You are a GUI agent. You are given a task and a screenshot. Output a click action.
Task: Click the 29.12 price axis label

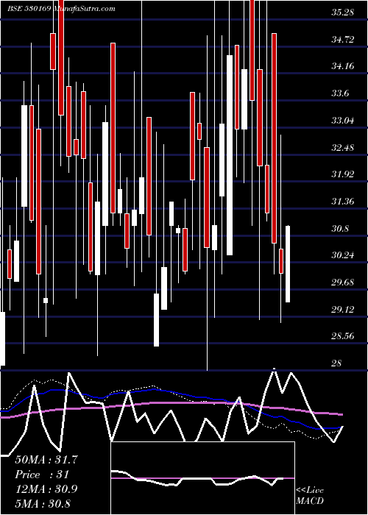343,310
